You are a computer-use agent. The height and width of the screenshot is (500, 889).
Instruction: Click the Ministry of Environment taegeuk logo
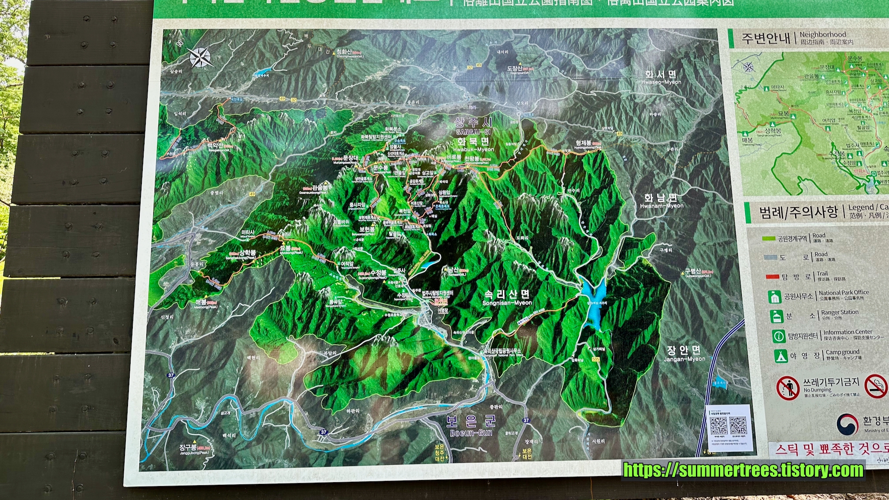847,424
